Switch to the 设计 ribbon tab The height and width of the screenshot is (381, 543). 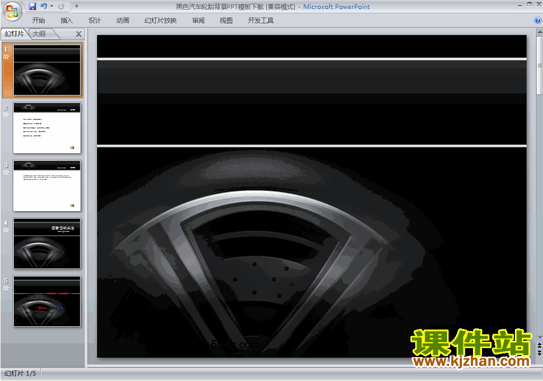click(94, 21)
